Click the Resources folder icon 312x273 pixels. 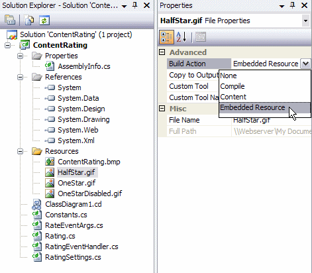pyautogui.click(x=37, y=151)
